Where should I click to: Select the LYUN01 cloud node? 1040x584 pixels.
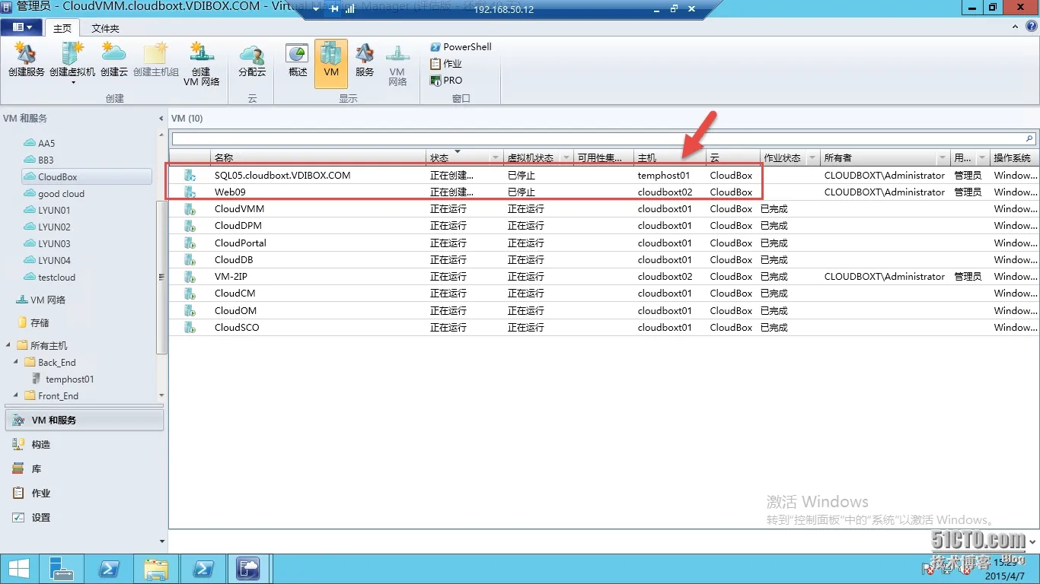54,210
